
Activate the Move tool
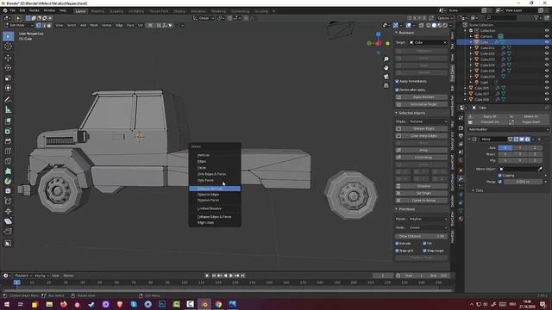(x=8, y=58)
